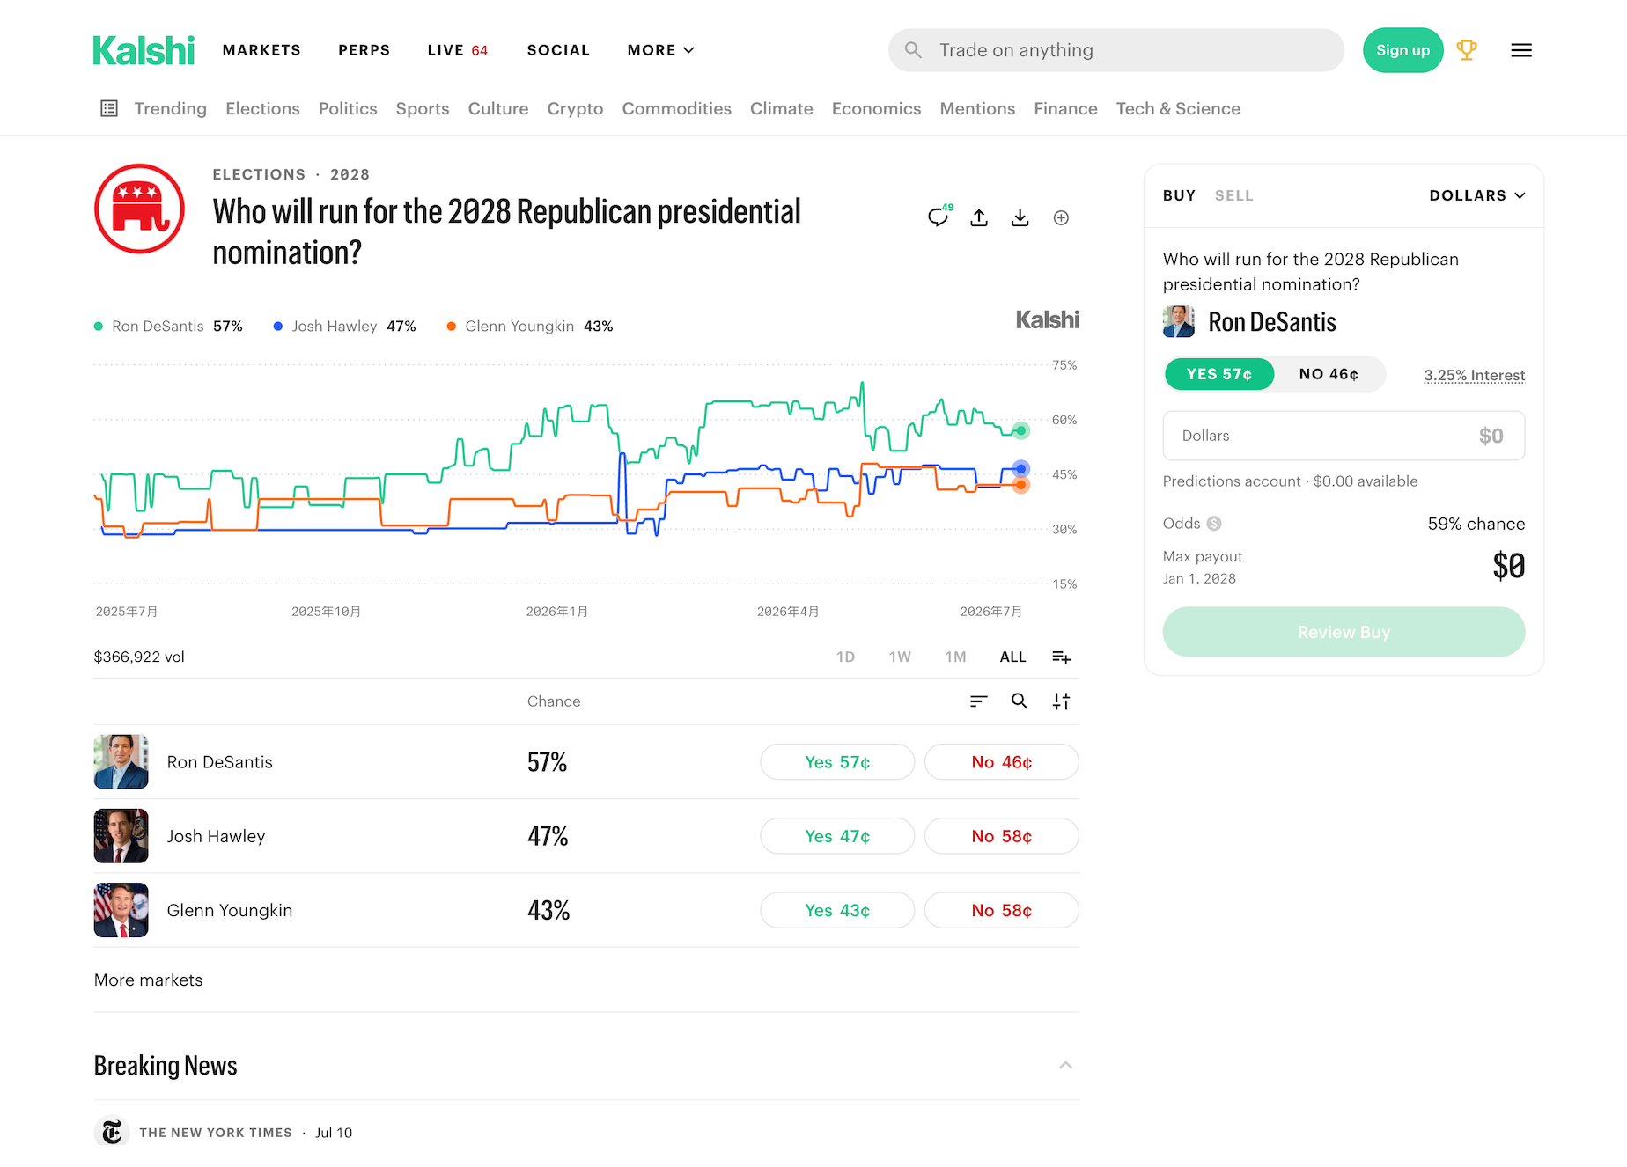Click the search magnifier icon in the search bar
1627x1167 pixels.
click(914, 50)
